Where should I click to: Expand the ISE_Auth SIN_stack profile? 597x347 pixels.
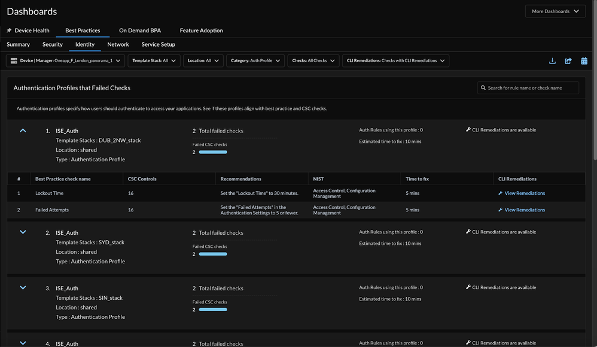point(23,288)
